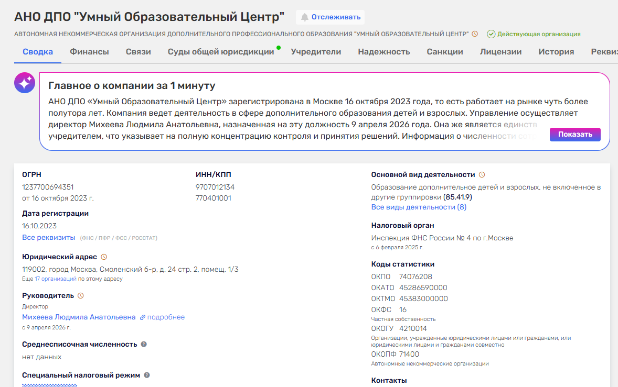Switch to the История tab
Screen dimensions: 618x387
pyautogui.click(x=556, y=52)
